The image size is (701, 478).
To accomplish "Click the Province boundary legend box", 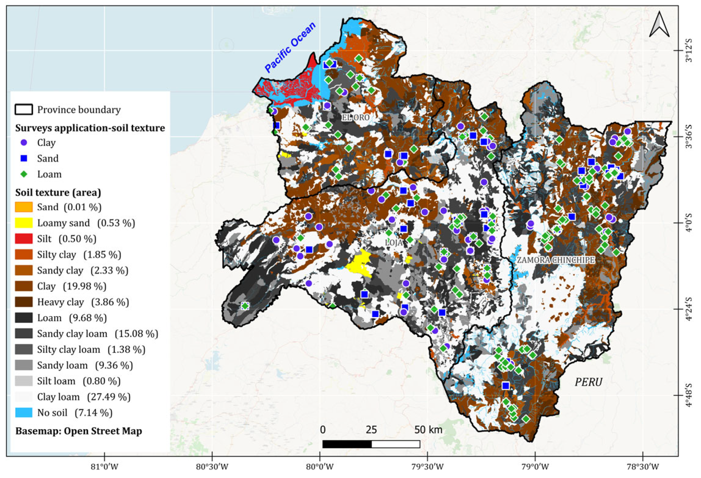I will [24, 110].
